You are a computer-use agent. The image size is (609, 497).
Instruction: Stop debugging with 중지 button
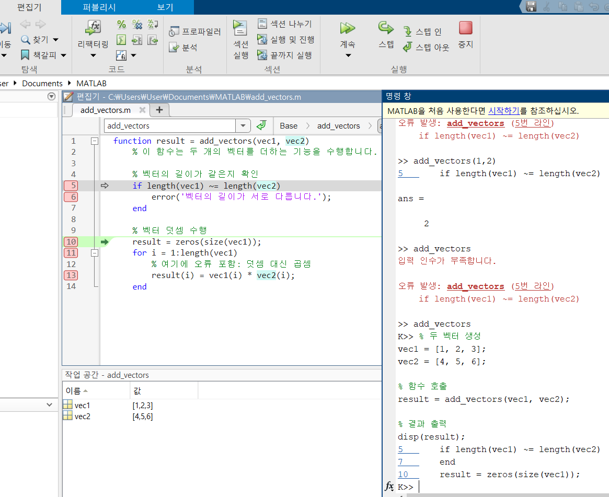click(x=466, y=34)
